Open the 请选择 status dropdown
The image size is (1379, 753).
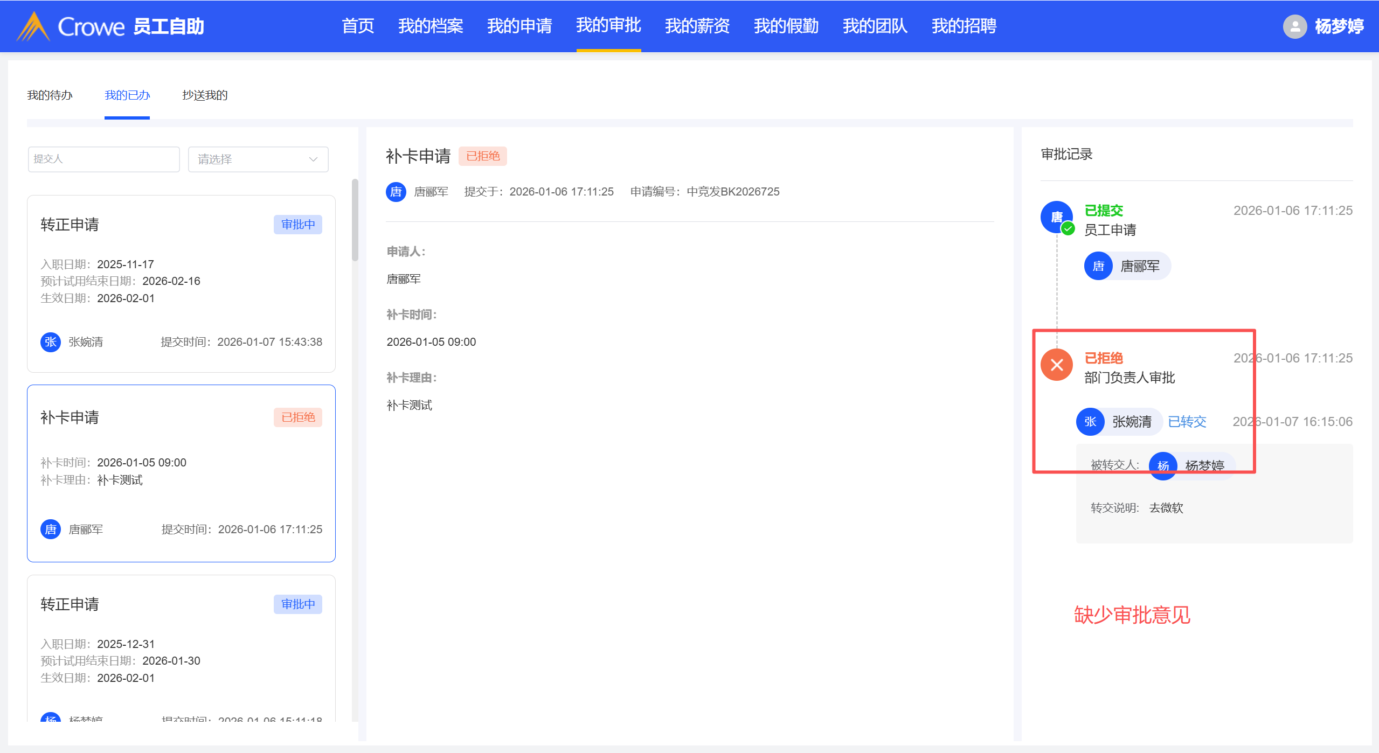258,159
